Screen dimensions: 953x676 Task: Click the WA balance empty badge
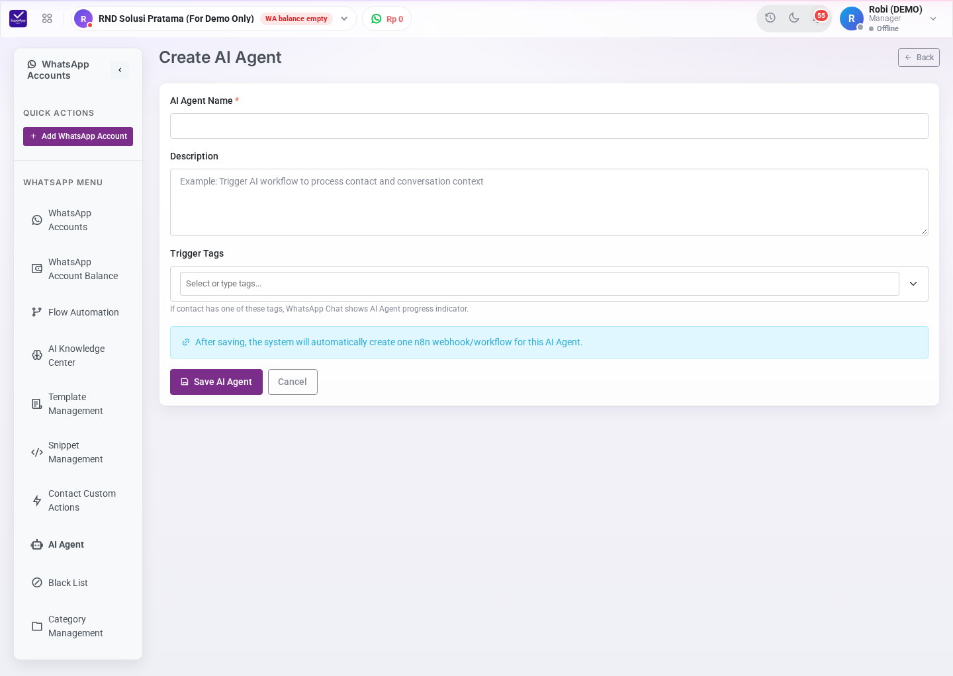296,19
